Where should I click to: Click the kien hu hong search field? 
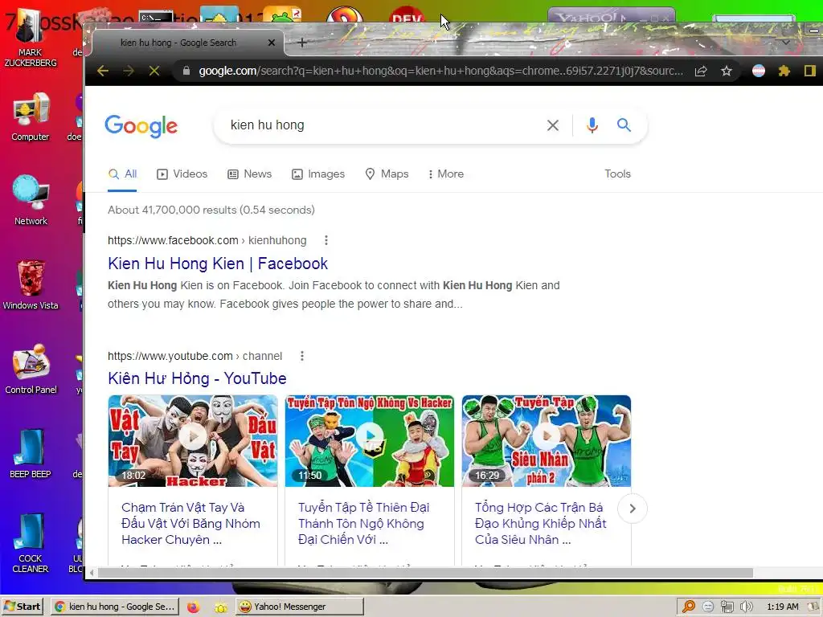(383, 125)
